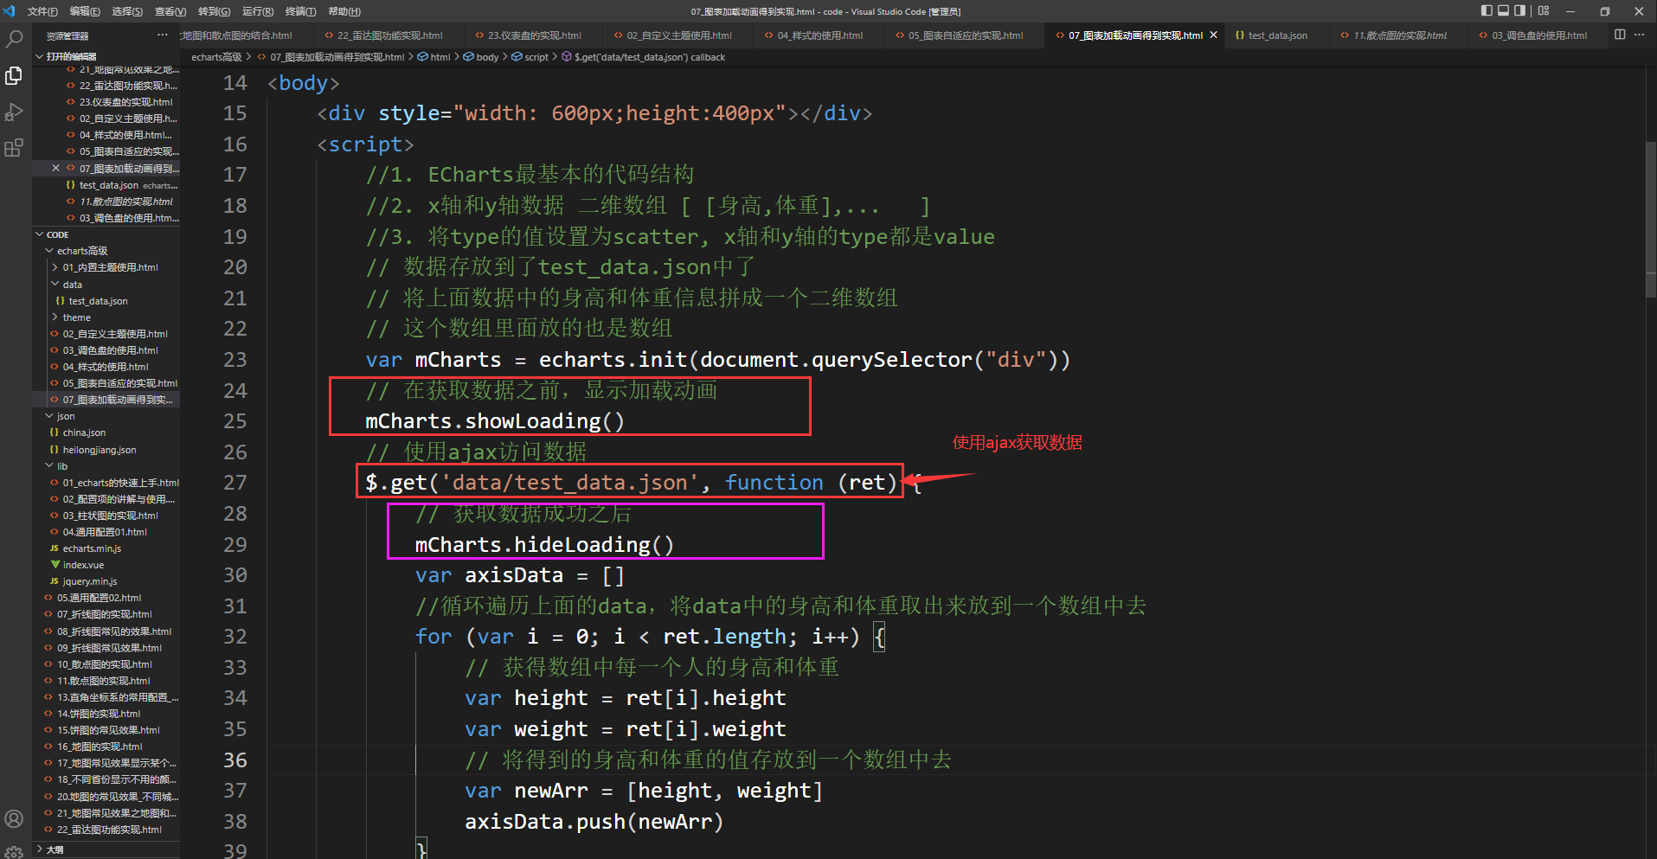Click echarts高级 in breadcrumb
This screenshot has height=859, width=1657.
[x=216, y=57]
